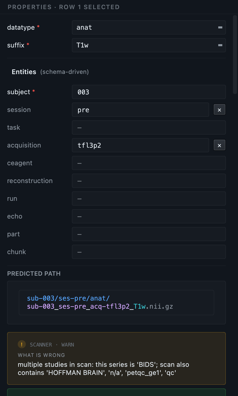Viewport: 238px width, 396px height.
Task: Click the empty echo entity field
Action: (149, 216)
